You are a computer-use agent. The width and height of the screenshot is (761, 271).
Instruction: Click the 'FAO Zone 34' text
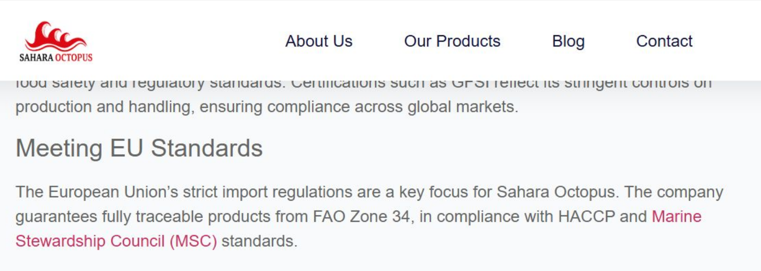(x=362, y=216)
